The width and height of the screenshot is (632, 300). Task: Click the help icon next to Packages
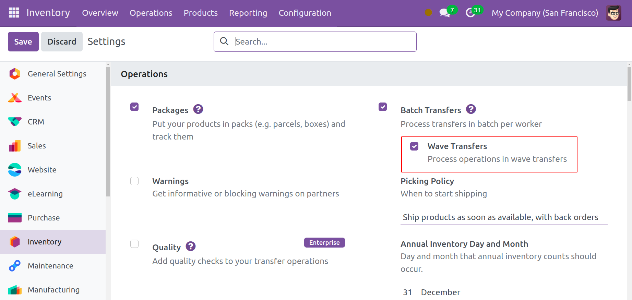[x=198, y=109]
